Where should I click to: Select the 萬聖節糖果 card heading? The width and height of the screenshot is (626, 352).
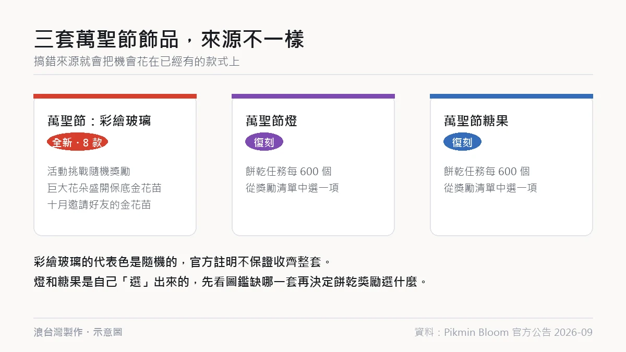click(x=476, y=121)
